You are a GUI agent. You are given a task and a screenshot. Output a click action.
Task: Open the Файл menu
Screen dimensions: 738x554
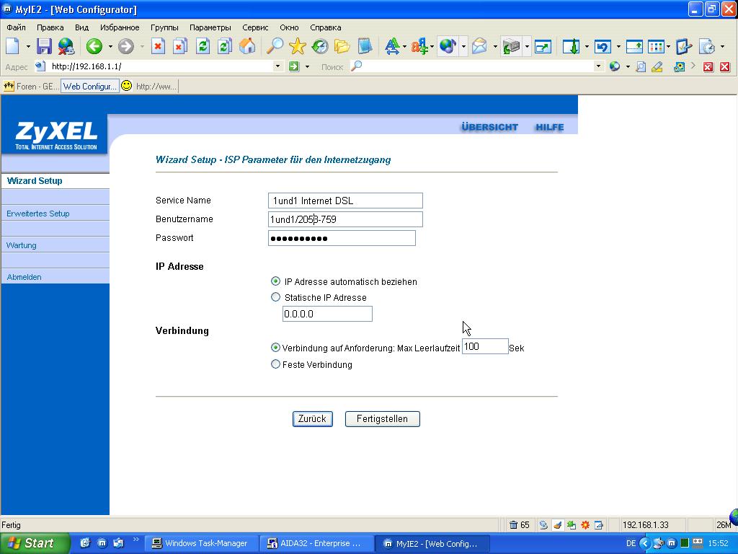[16, 27]
